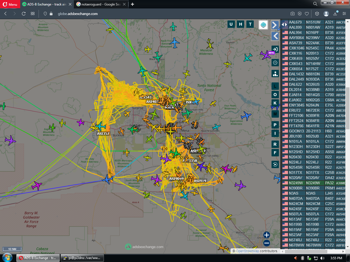Switch to ADS-B Exchange taskbar window
Viewport: 350px width, 262px height.
coord(38,258)
